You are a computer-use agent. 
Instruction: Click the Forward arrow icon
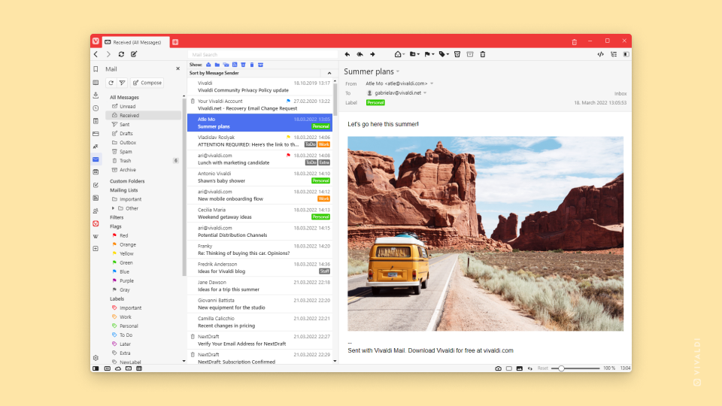click(x=372, y=54)
